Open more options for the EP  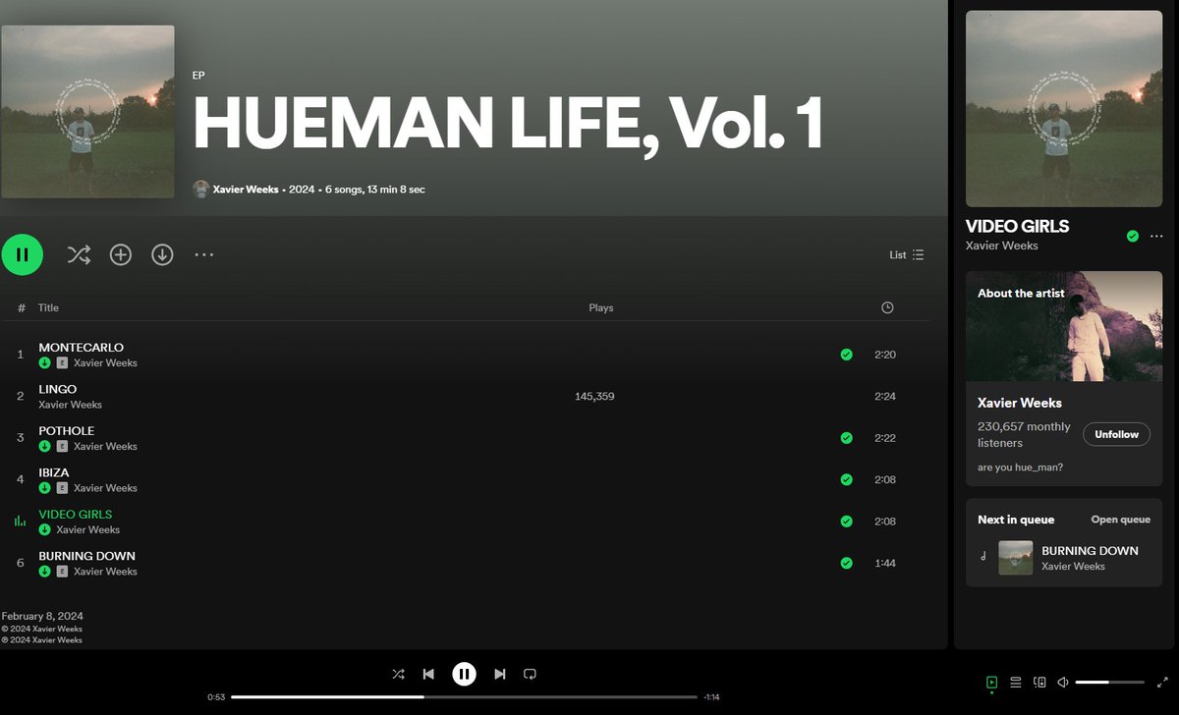pyautogui.click(x=203, y=255)
